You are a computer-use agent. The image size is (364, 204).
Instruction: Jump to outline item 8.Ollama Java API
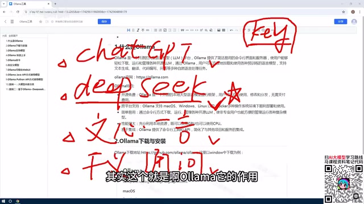23,75
